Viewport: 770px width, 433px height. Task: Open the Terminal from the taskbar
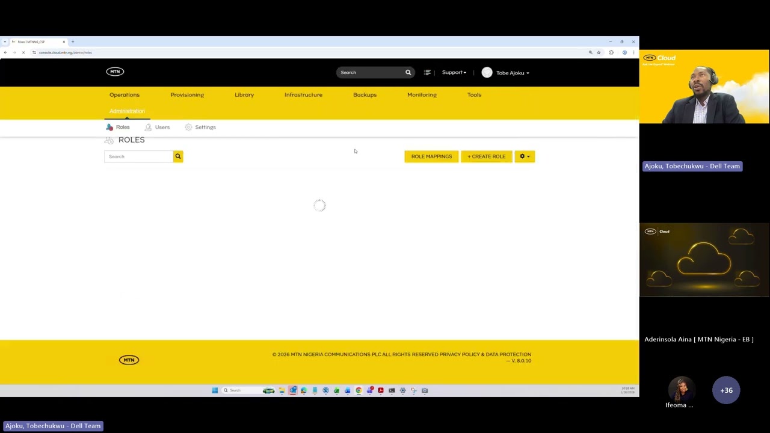pyautogui.click(x=392, y=390)
